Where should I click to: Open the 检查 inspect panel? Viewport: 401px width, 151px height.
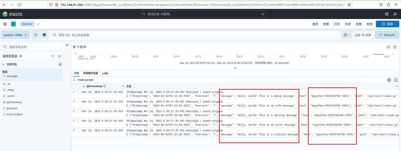point(369,24)
